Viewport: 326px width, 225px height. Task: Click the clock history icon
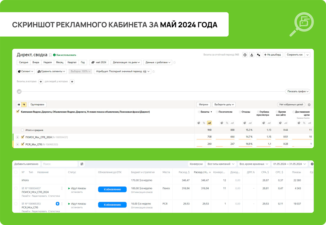245,55
